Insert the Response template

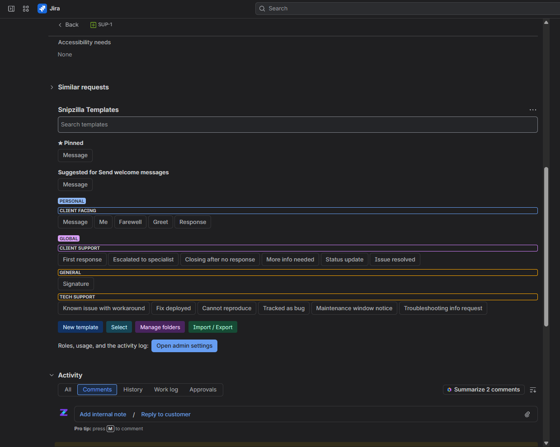(x=193, y=222)
